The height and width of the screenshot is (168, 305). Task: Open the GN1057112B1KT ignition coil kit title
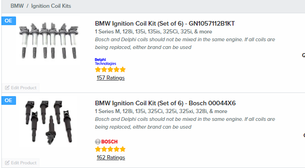[x=165, y=23]
